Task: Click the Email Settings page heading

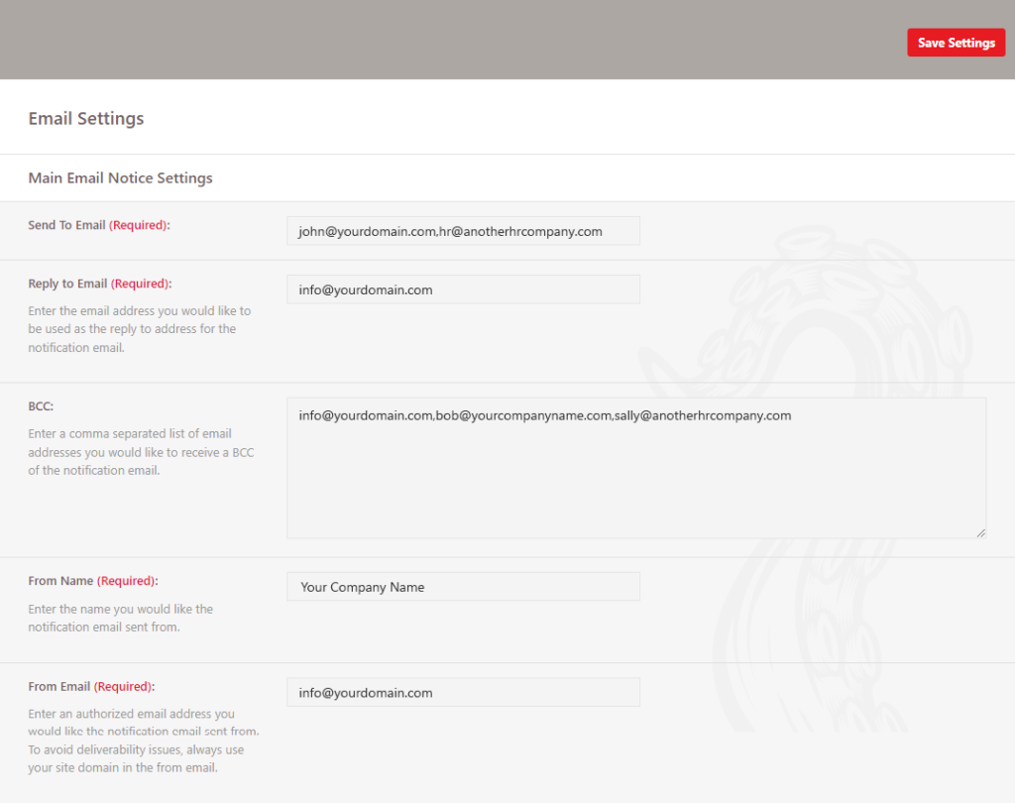Action: click(x=86, y=119)
